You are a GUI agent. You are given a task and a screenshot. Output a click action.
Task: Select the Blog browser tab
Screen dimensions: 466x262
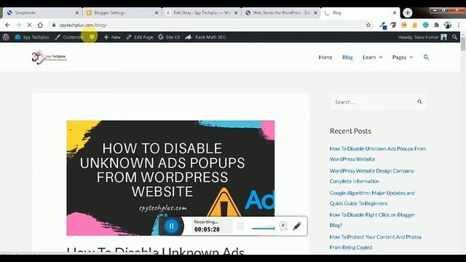coord(360,13)
